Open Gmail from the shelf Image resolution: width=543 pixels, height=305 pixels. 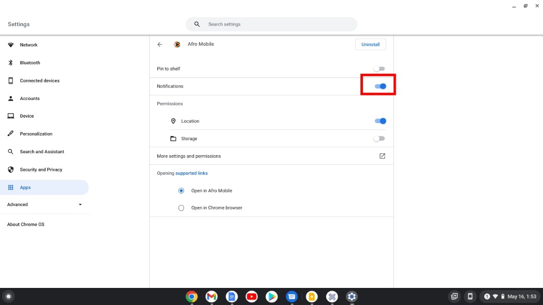click(x=212, y=296)
